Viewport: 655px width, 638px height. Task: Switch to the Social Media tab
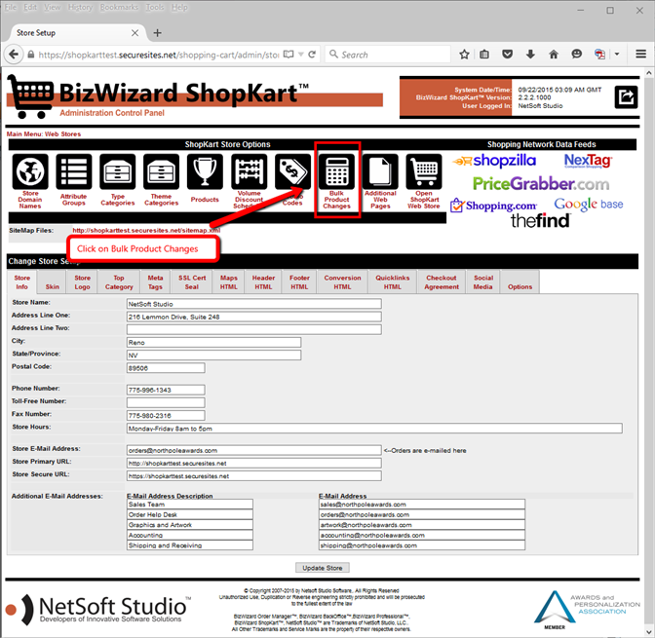[x=482, y=282]
